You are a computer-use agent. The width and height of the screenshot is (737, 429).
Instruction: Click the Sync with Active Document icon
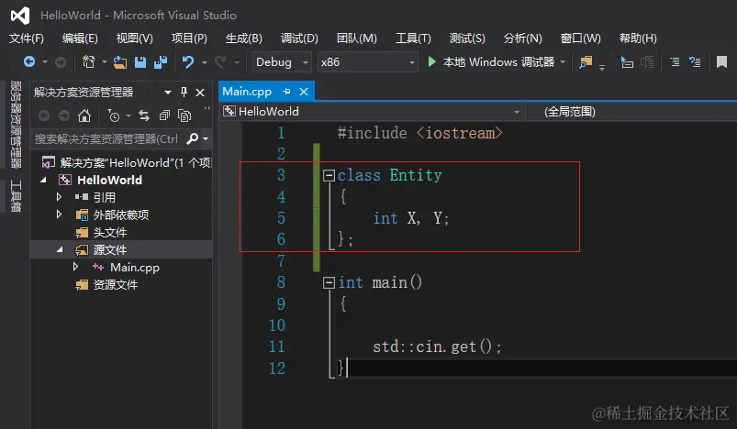(144, 115)
